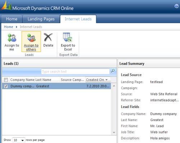The width and height of the screenshot is (180, 143).
Task: Click the list scrollbar down arrow
Action: point(114,133)
